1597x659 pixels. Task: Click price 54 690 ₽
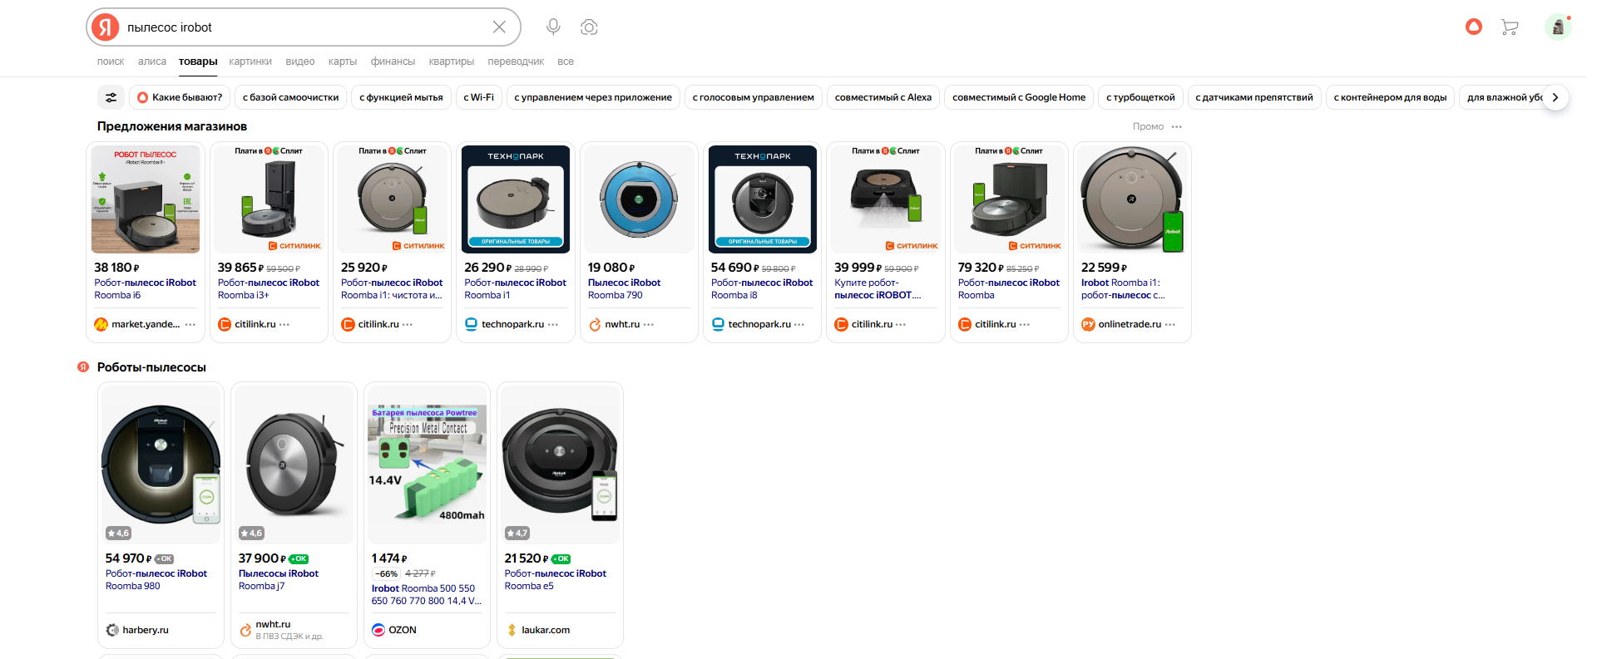[x=735, y=268]
